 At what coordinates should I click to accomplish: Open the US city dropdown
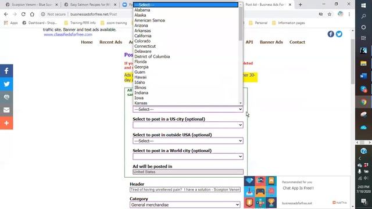coord(188,125)
